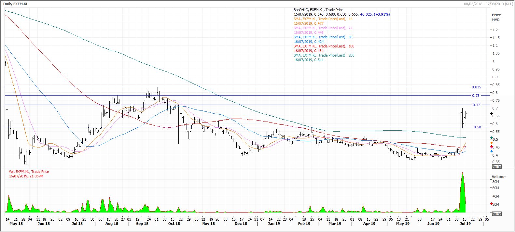Viewport: 515px width, 232px height.
Task: Click the Oct 18 label on the time axis
Action: pyautogui.click(x=174, y=224)
